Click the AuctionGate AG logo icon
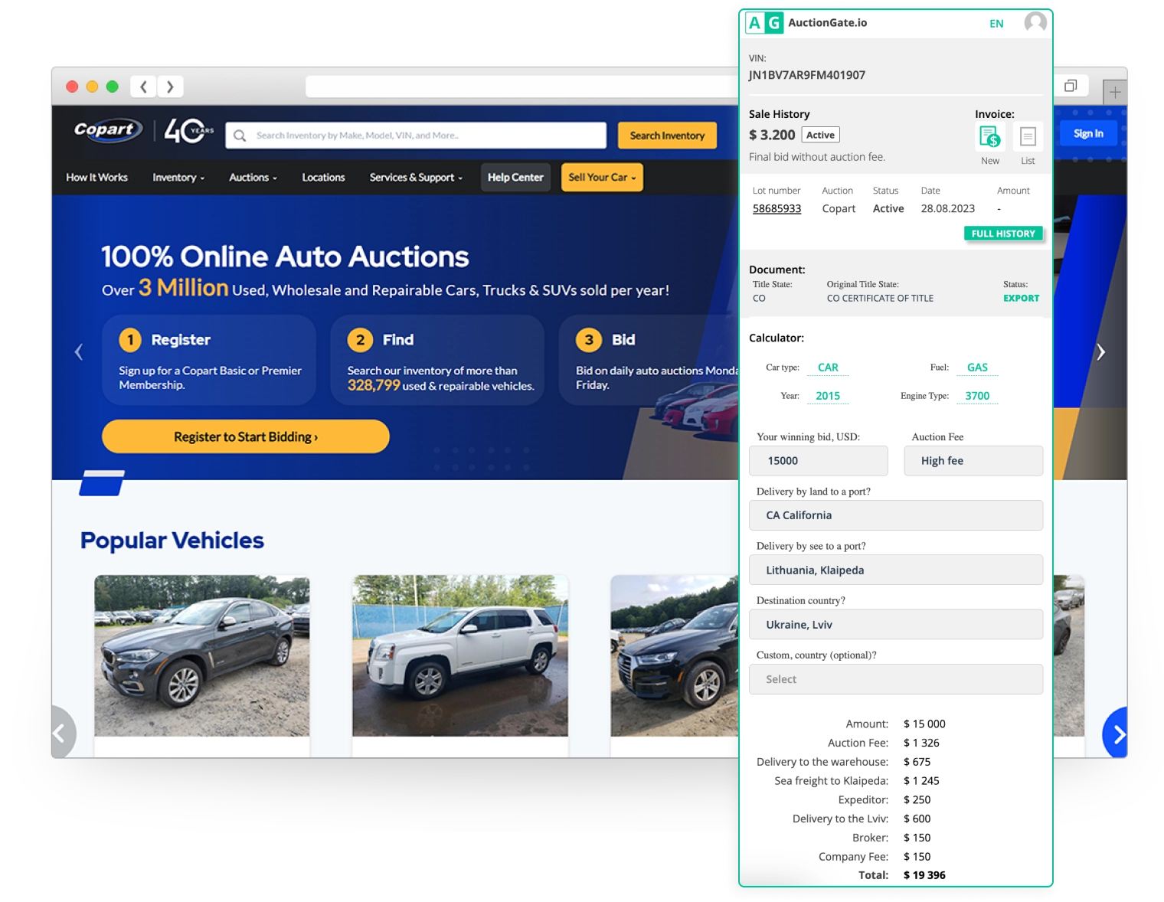Viewport: 1164px width, 902px height. 764,23
